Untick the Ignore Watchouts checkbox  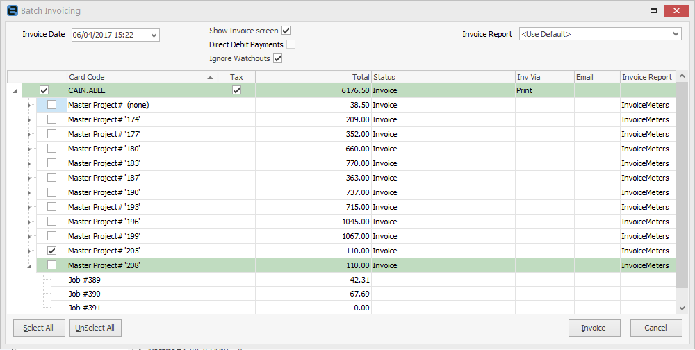tap(277, 58)
